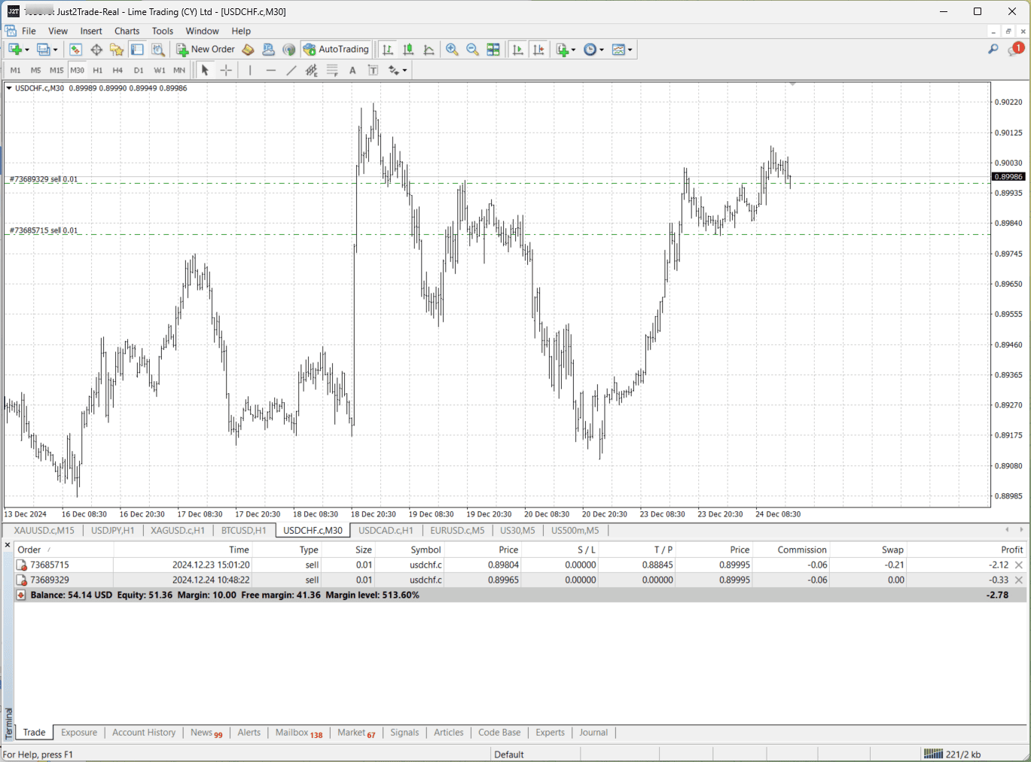Select the Vertical Line drawing tool
1031x762 pixels.
(250, 70)
